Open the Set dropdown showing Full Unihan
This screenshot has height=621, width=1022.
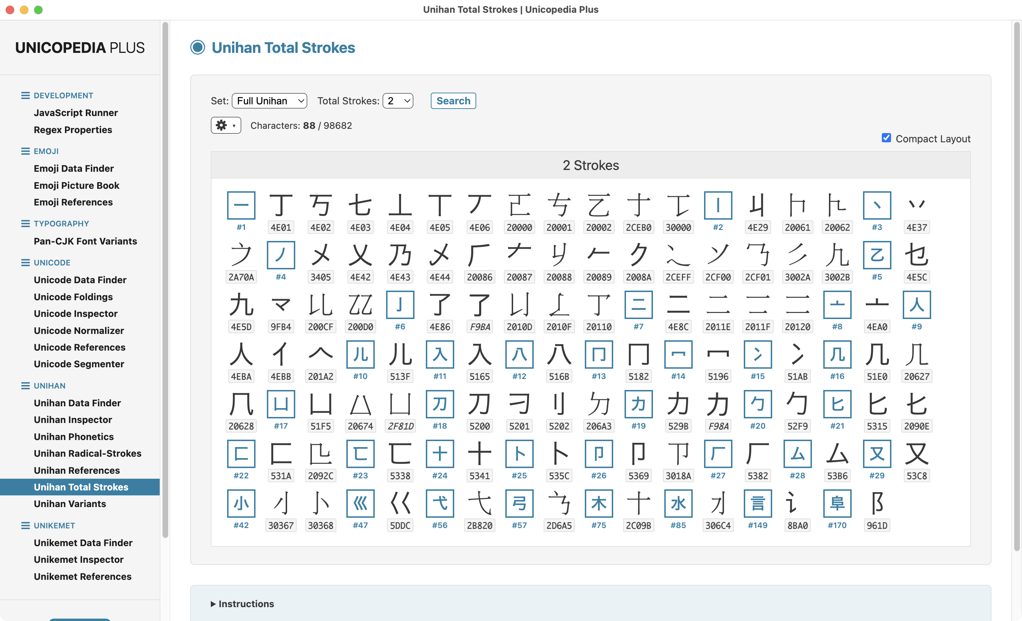(270, 101)
